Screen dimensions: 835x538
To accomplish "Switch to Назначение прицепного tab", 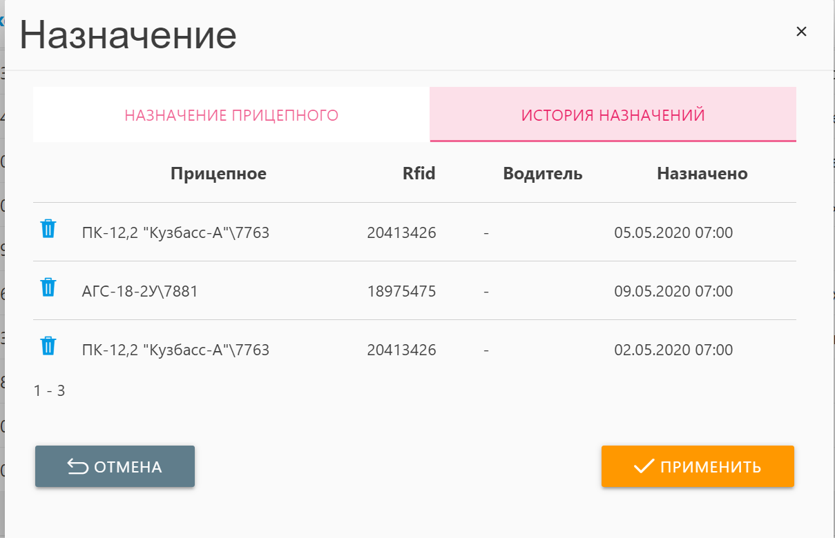I will tap(231, 115).
